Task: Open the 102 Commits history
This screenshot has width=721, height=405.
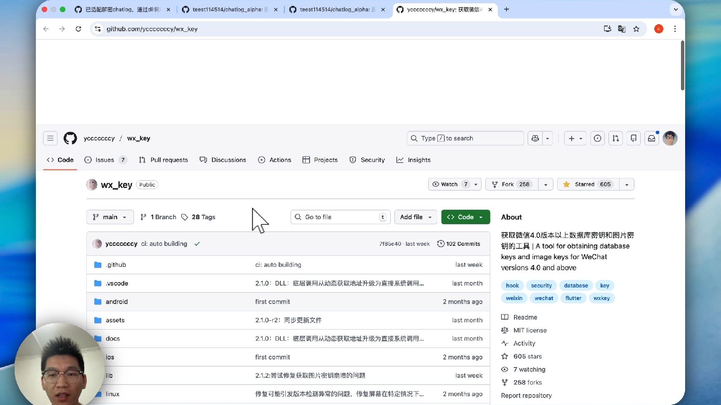Action: (x=459, y=244)
